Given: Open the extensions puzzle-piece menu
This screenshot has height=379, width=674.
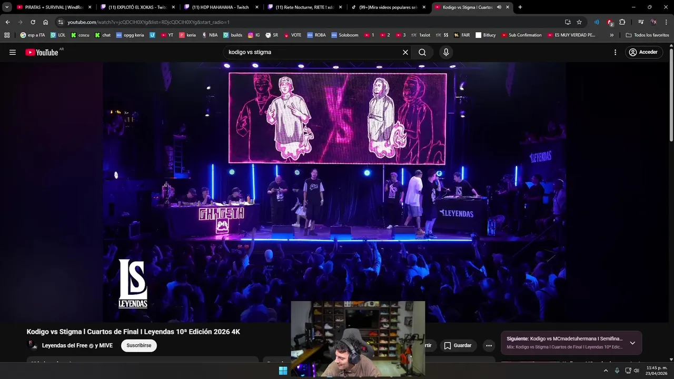Looking at the screenshot, I should [622, 22].
